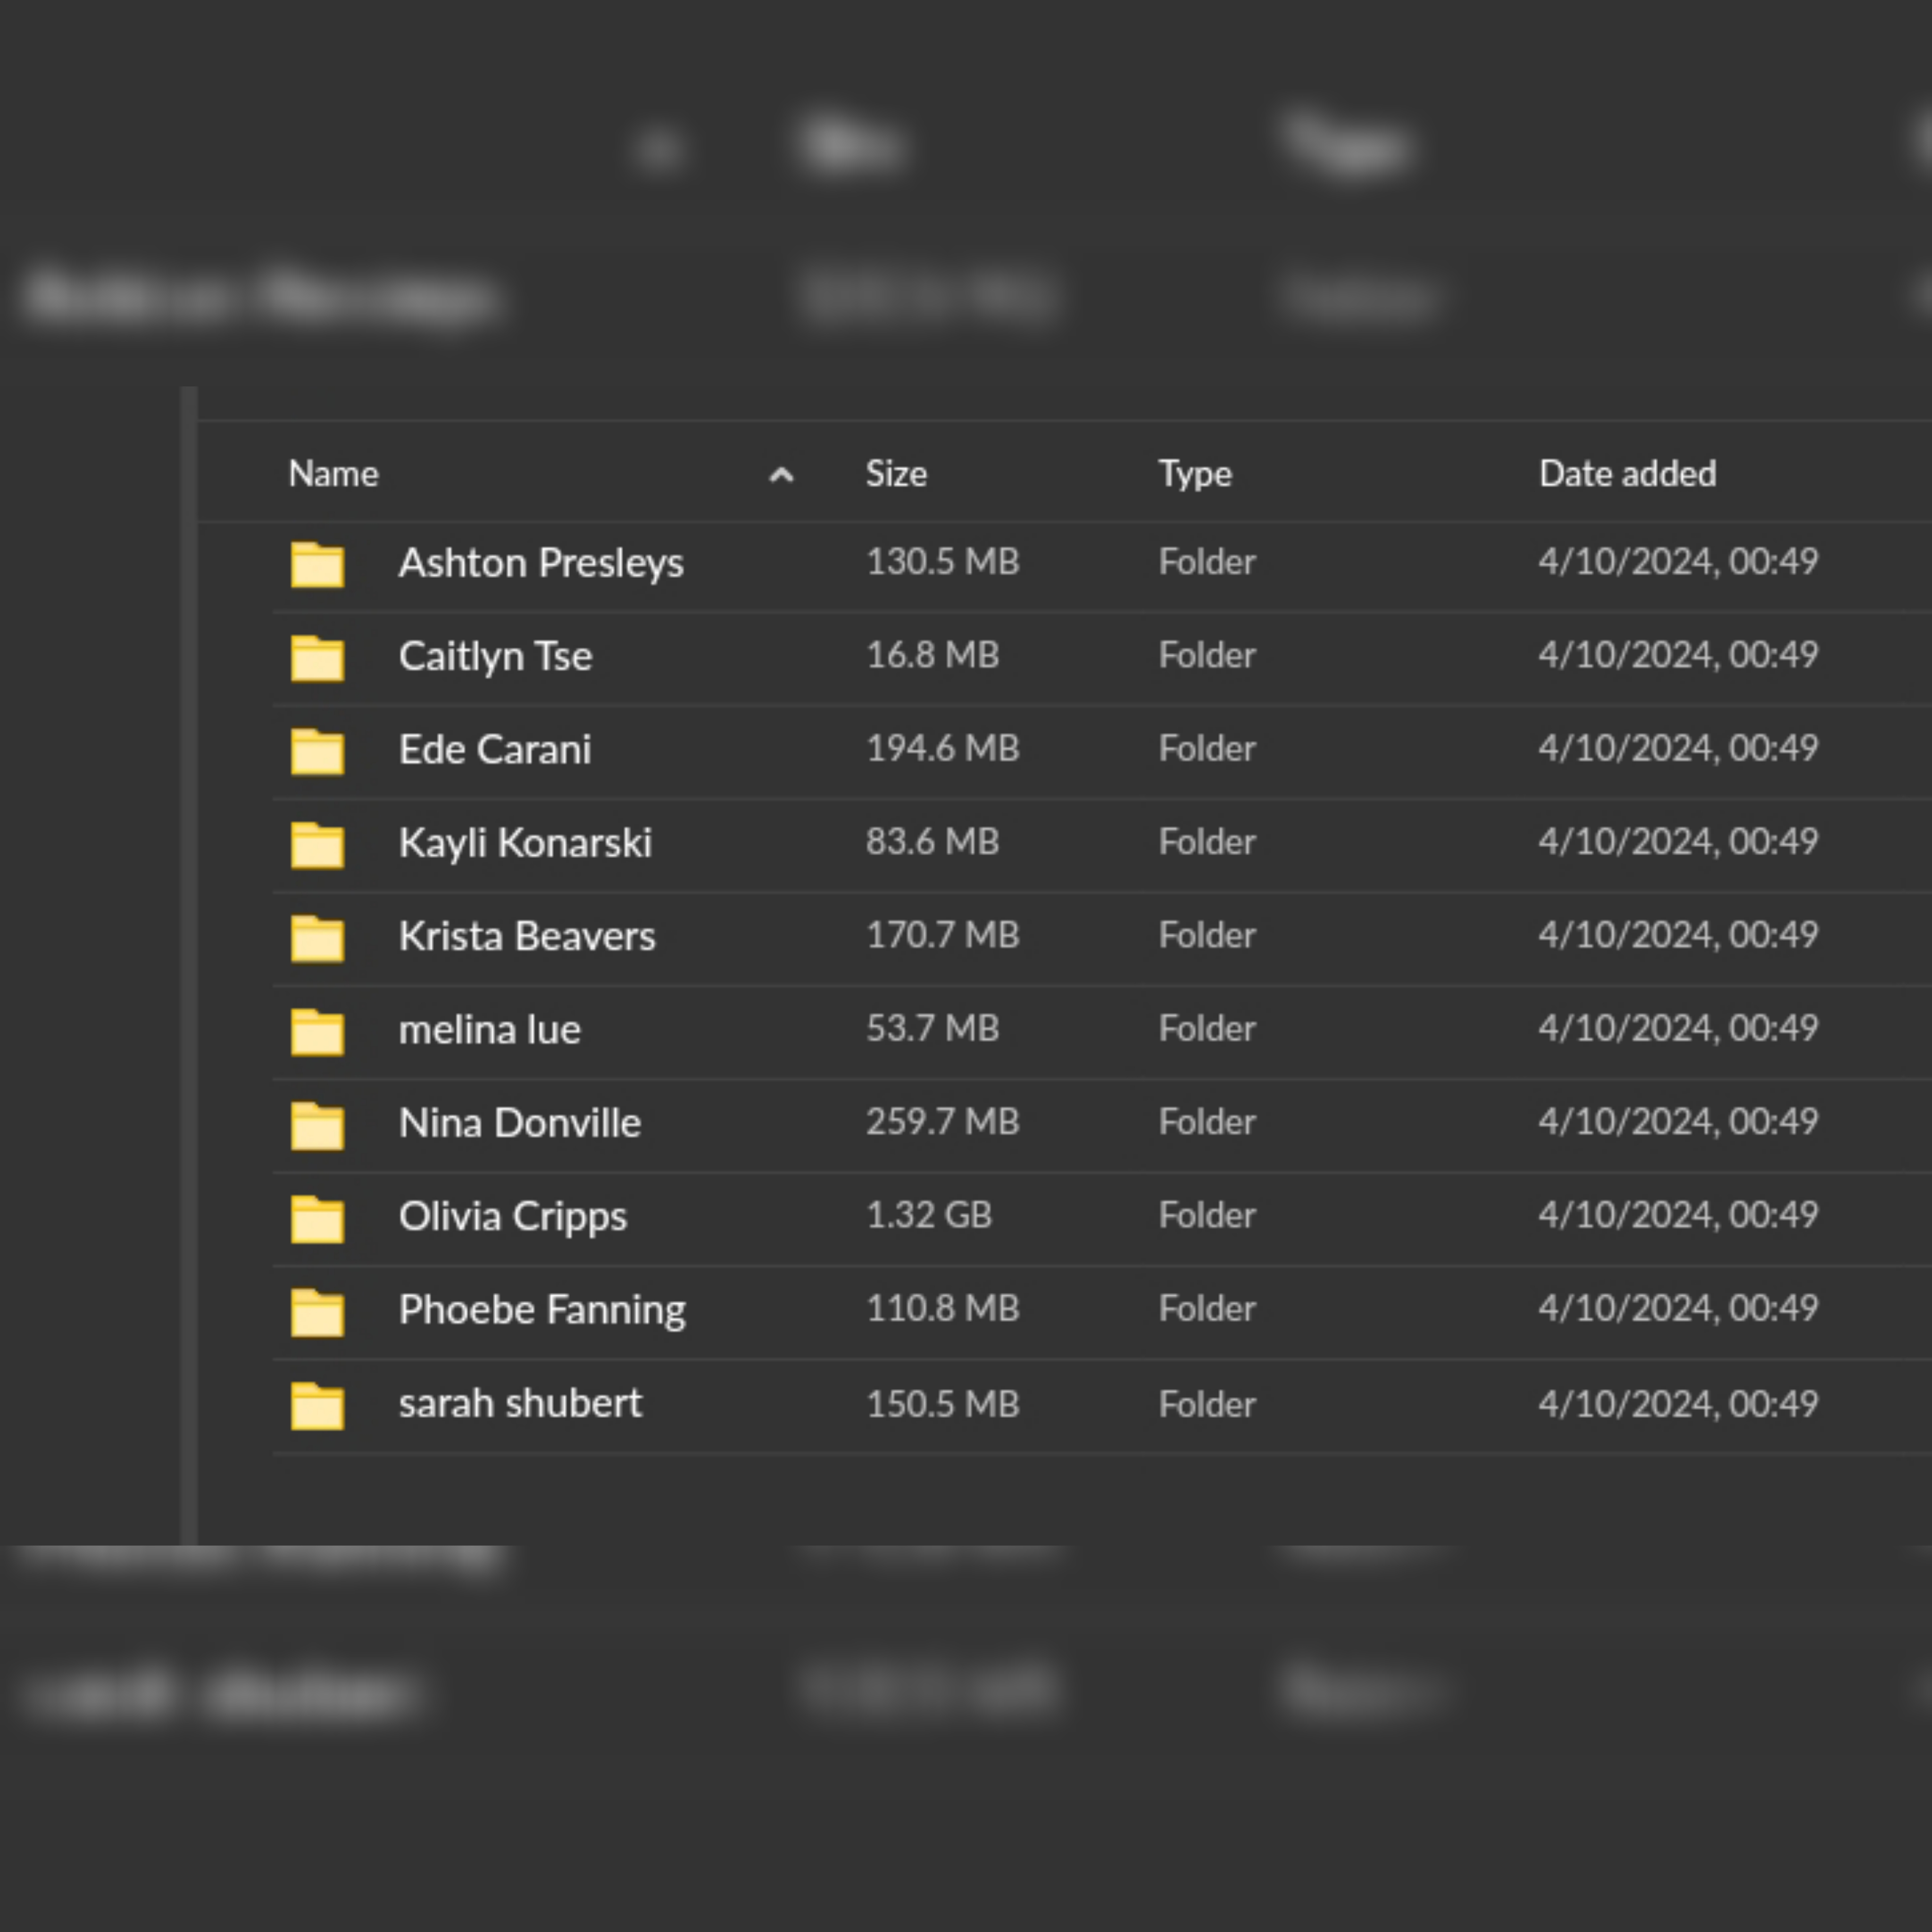Click the Krista Beavers folder icon
Screen dimensions: 1932x1932
pos(317,938)
